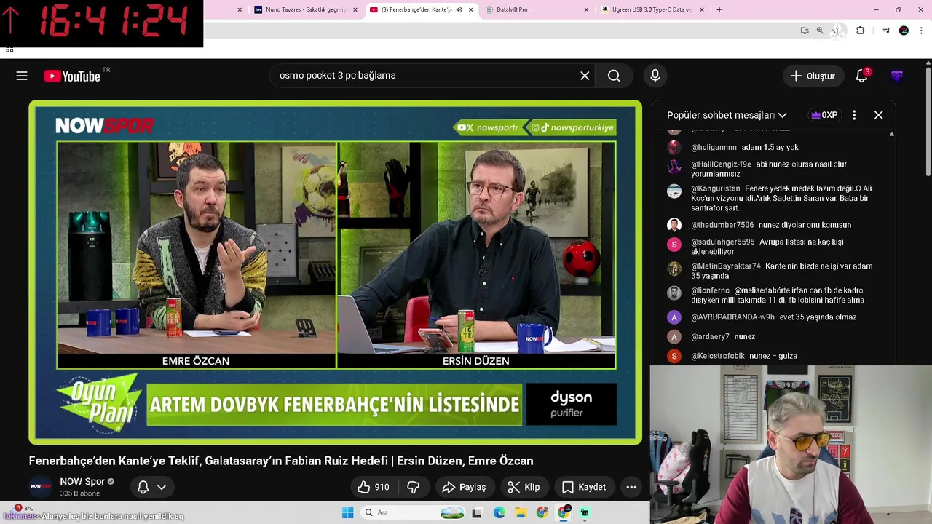The width and height of the screenshot is (932, 524).
Task: Open Chrome media control icon
Action: coord(886,31)
